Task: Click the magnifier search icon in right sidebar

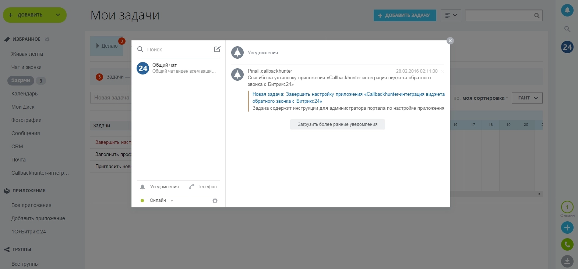Action: pos(567,29)
